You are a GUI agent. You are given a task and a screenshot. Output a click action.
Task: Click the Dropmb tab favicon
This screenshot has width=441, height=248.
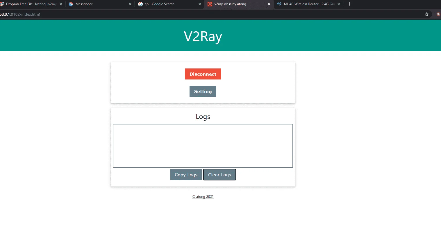pos(2,4)
